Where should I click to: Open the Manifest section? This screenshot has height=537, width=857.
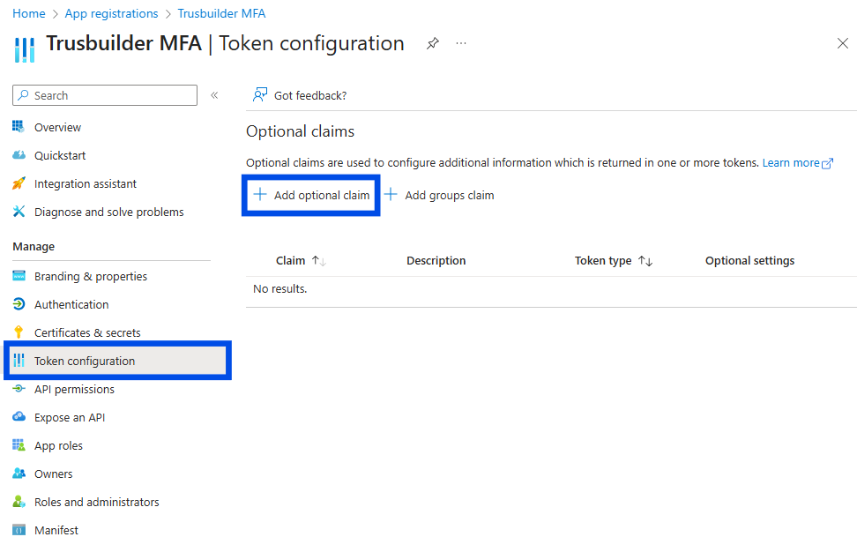point(56,528)
